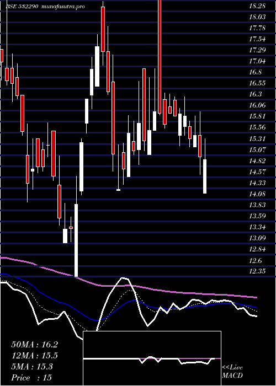Click the 15.31 price level label

(257, 138)
